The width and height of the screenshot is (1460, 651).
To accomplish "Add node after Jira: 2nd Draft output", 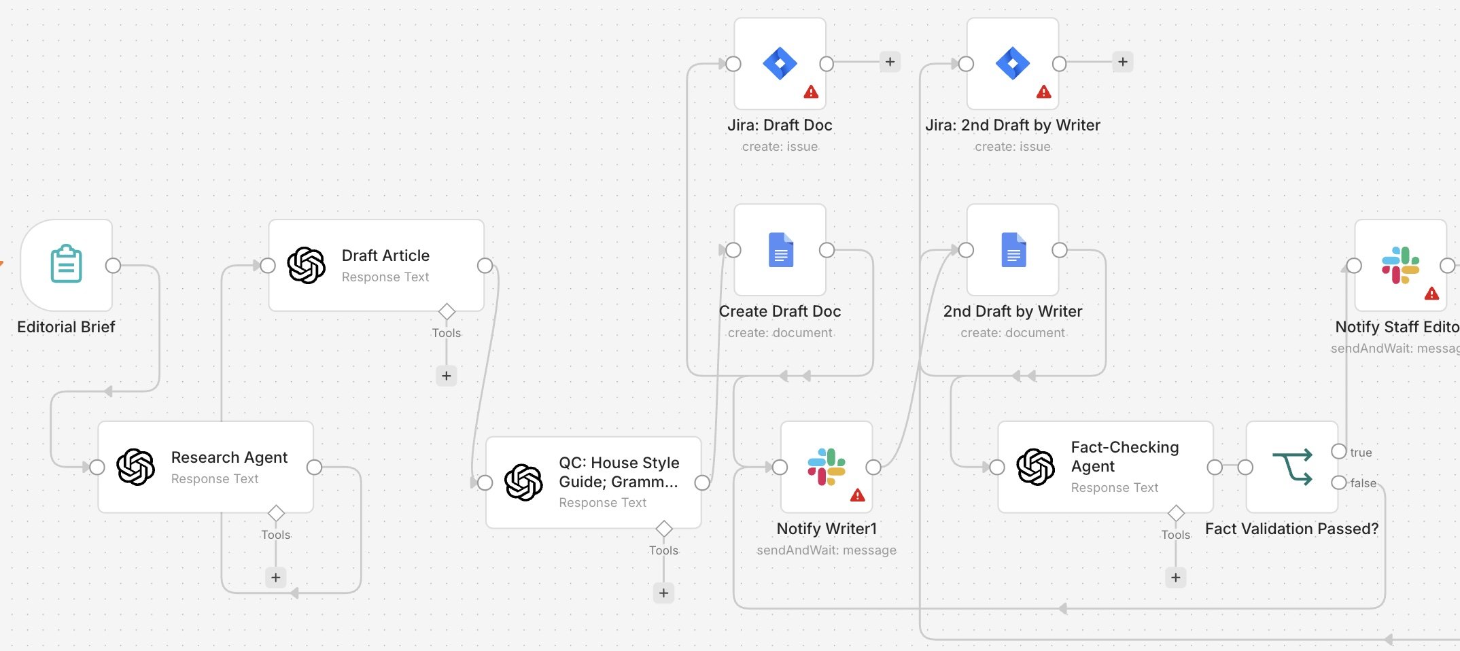I will pyautogui.click(x=1123, y=62).
